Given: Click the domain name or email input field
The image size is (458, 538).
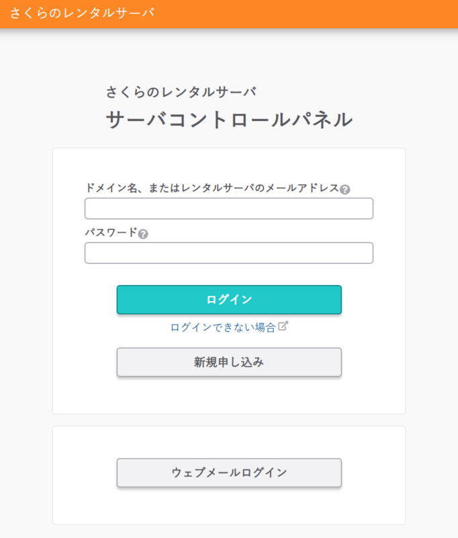Looking at the screenshot, I should click(x=229, y=208).
